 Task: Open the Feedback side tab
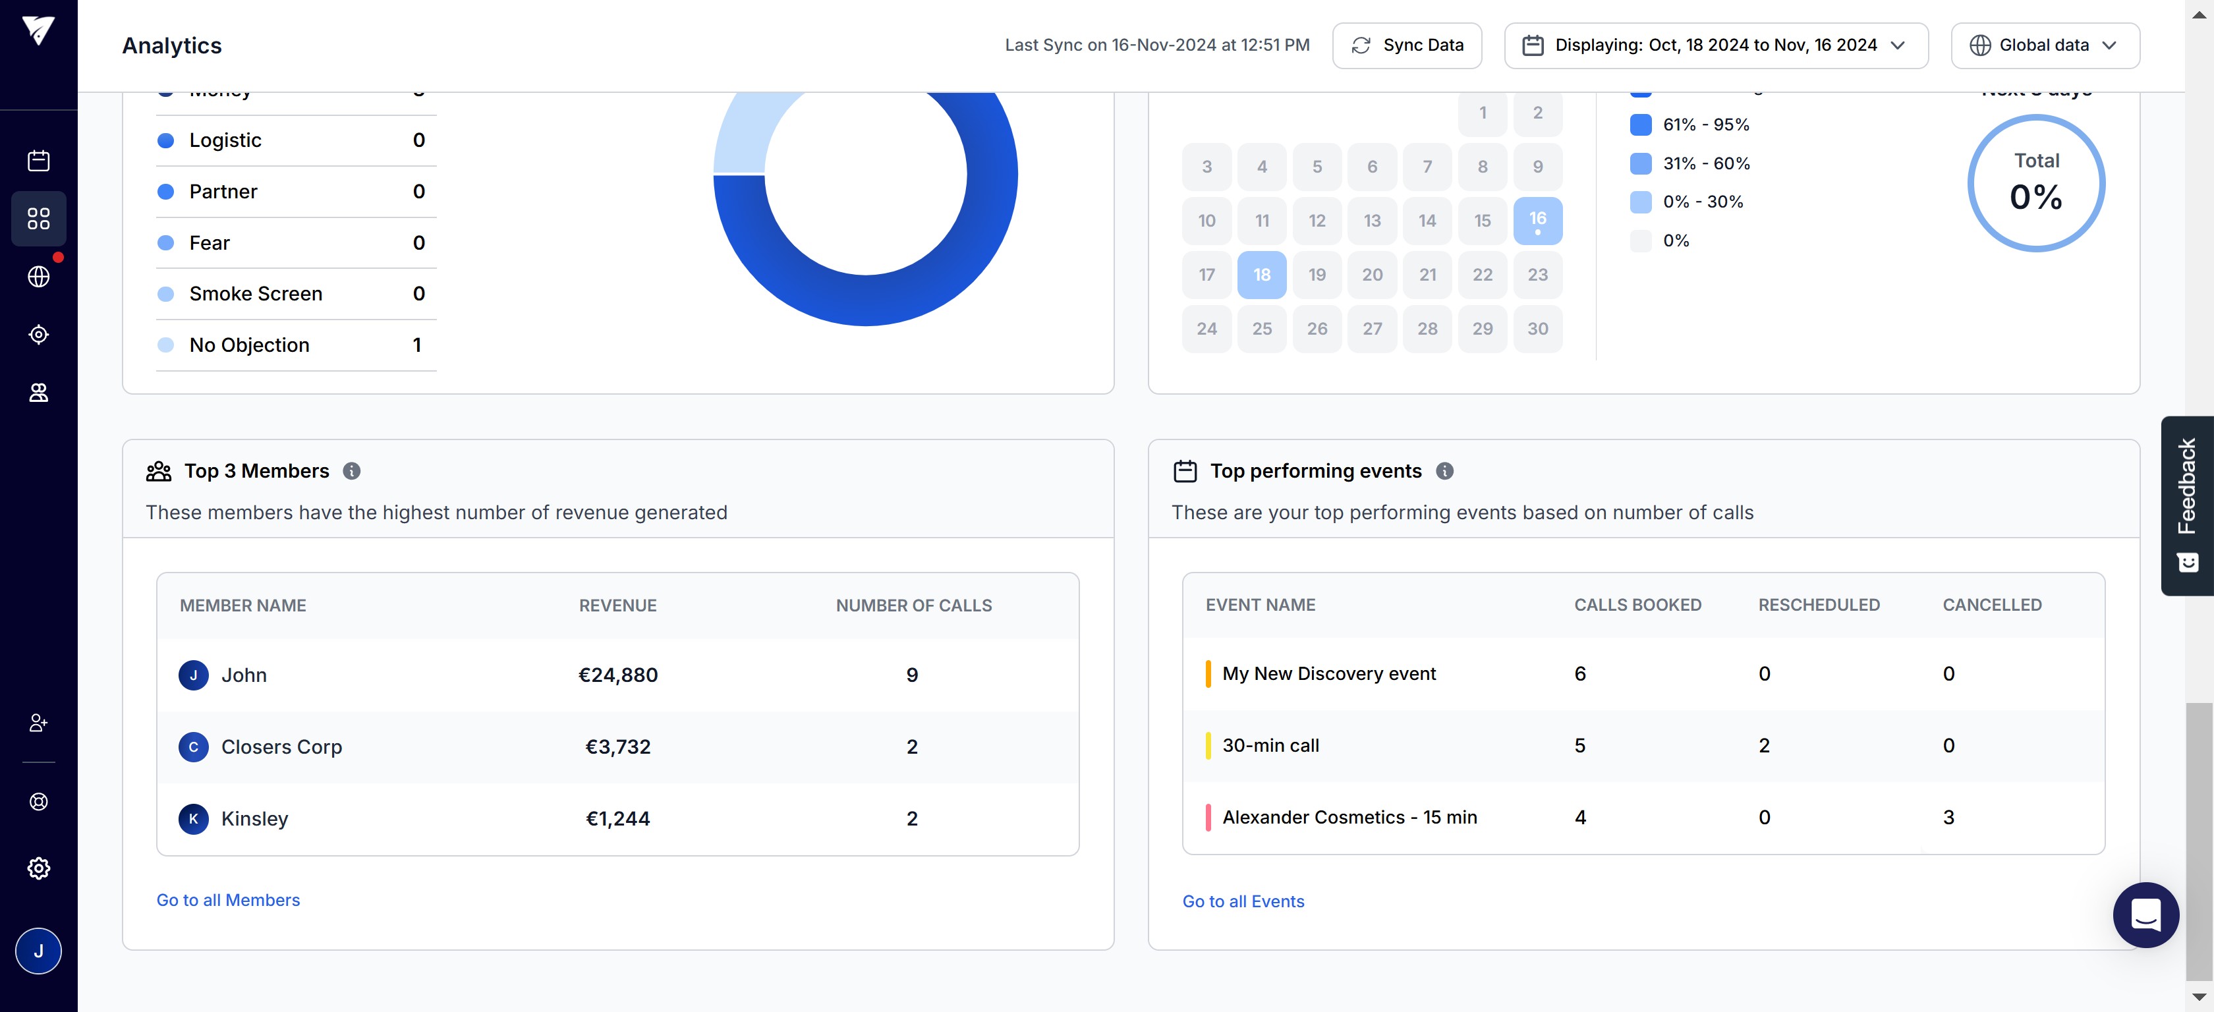pos(2186,505)
